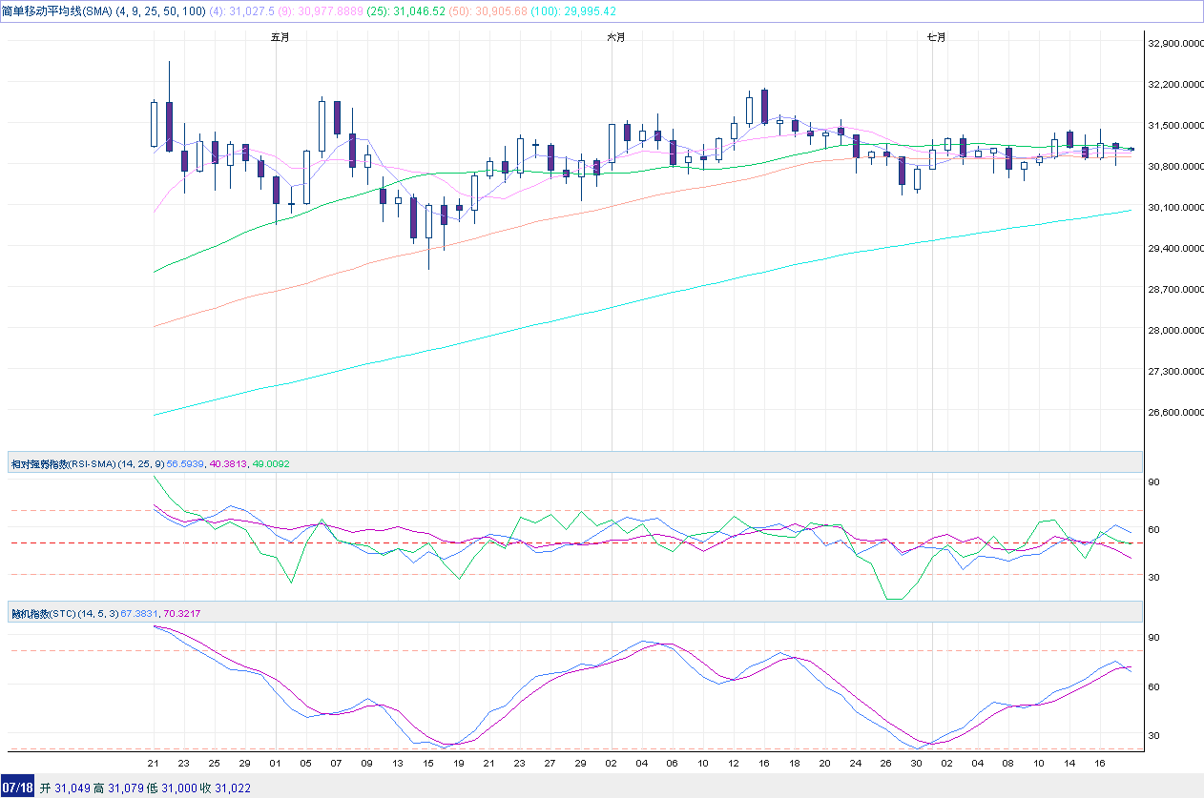Click the 27,300.0000 price axis label
The height and width of the screenshot is (798, 1204).
click(1175, 371)
